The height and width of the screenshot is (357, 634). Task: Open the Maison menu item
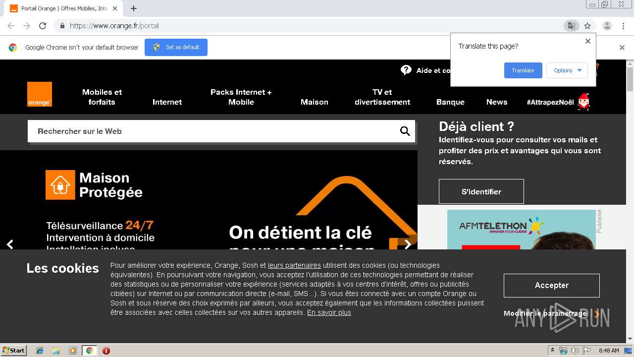click(315, 102)
